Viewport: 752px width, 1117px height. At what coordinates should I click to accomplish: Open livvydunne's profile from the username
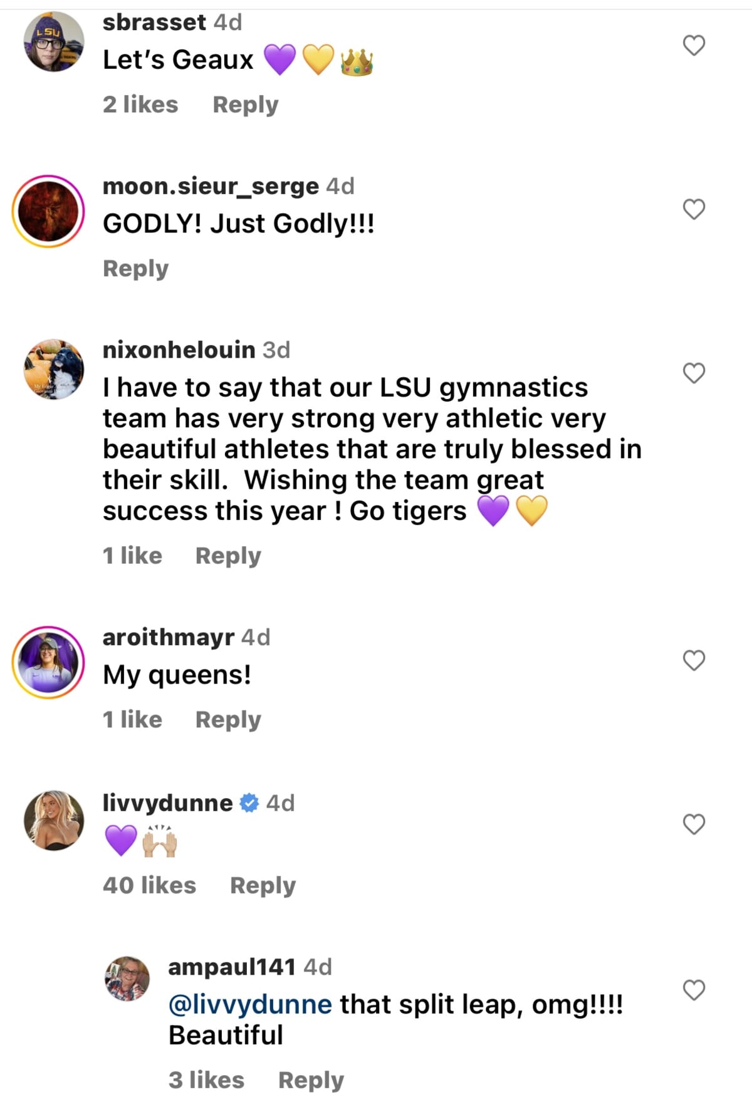click(167, 803)
